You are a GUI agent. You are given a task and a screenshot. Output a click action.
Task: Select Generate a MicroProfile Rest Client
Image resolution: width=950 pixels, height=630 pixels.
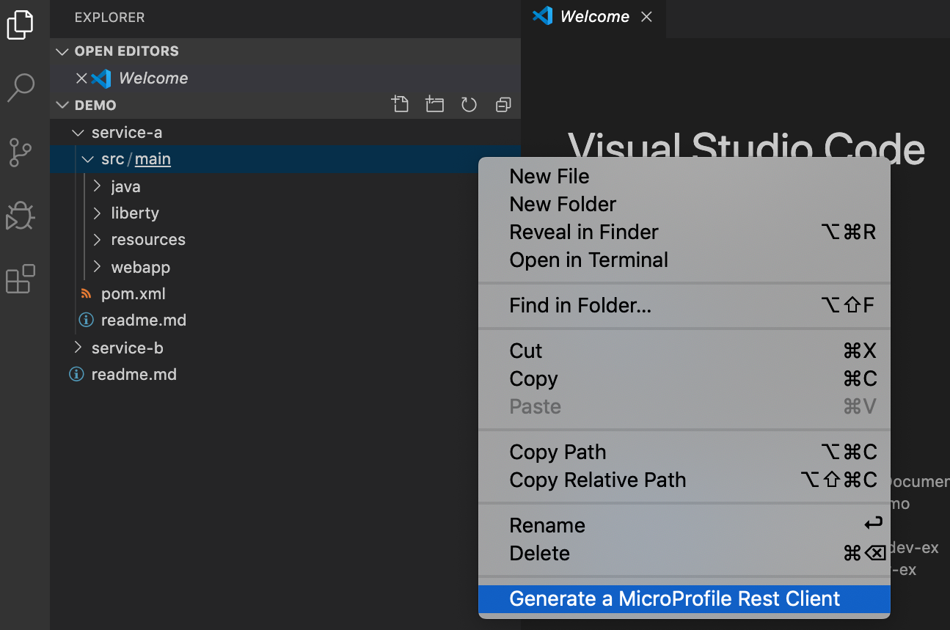684,598
